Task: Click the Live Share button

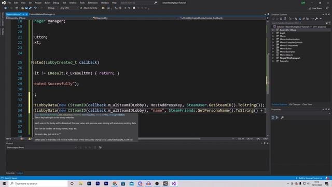Action: tap(315, 8)
